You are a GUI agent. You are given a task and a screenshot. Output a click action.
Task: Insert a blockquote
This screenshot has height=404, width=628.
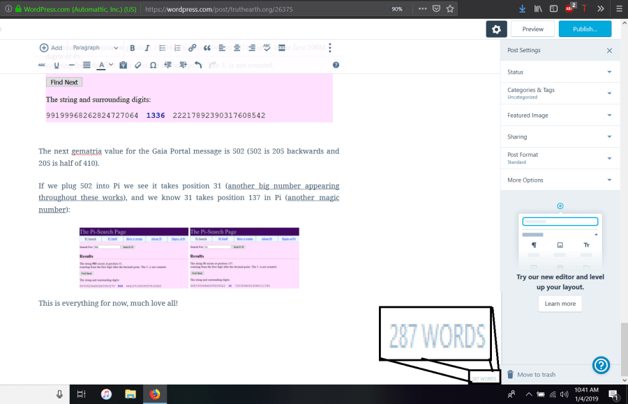207,48
